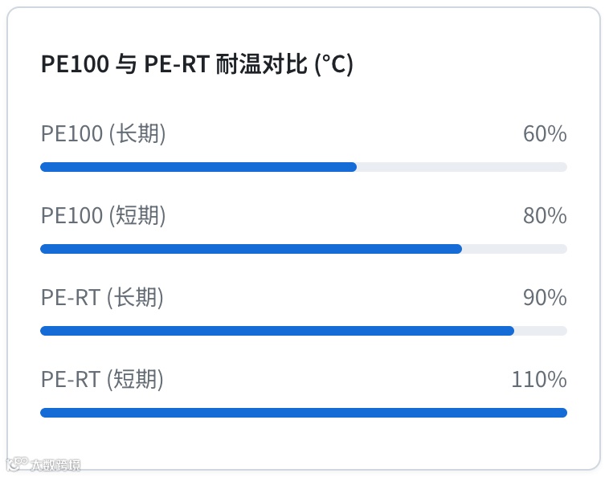Screen dimensions: 609x477
Task: Select the PE100 (长期) label
Action: click(103, 134)
